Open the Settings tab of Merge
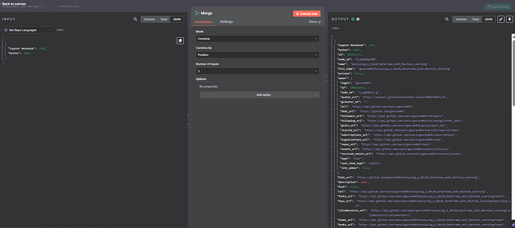Screen dimensions: 515x228 [x=226, y=22]
